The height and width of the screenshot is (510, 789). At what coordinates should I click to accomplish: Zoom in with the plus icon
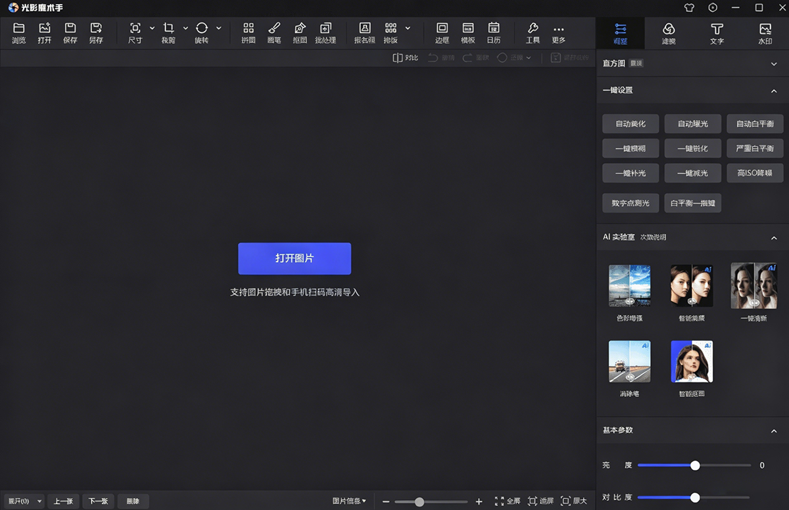coord(479,501)
